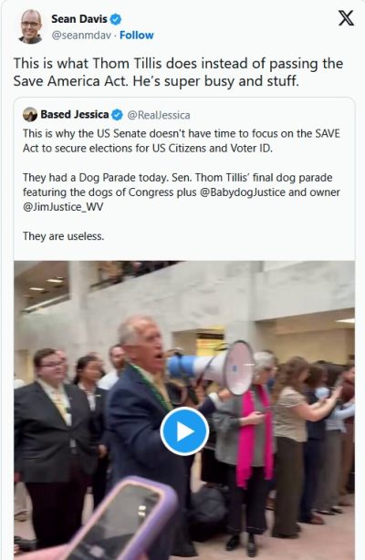Viewport: 365px width, 560px height.
Task: Follow the @seanmdav account
Action: 137,35
